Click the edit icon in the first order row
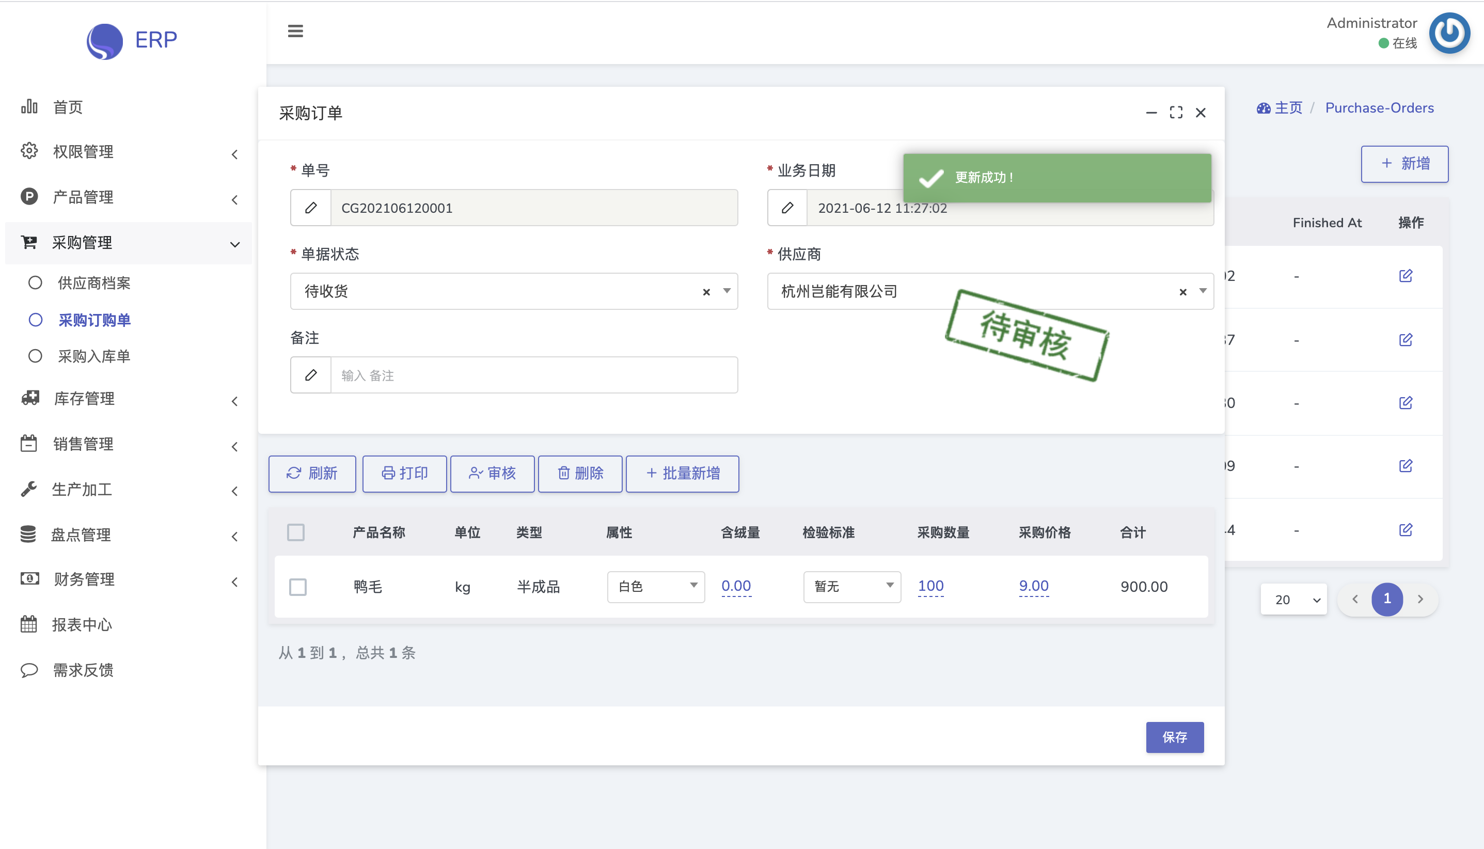Image resolution: width=1484 pixels, height=849 pixels. [1406, 276]
